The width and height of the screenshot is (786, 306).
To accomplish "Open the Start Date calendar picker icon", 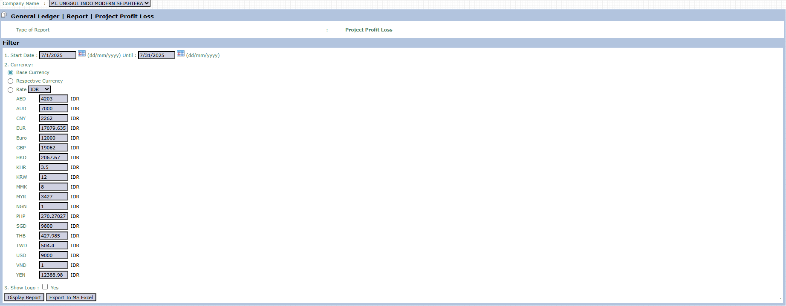I will pos(82,54).
